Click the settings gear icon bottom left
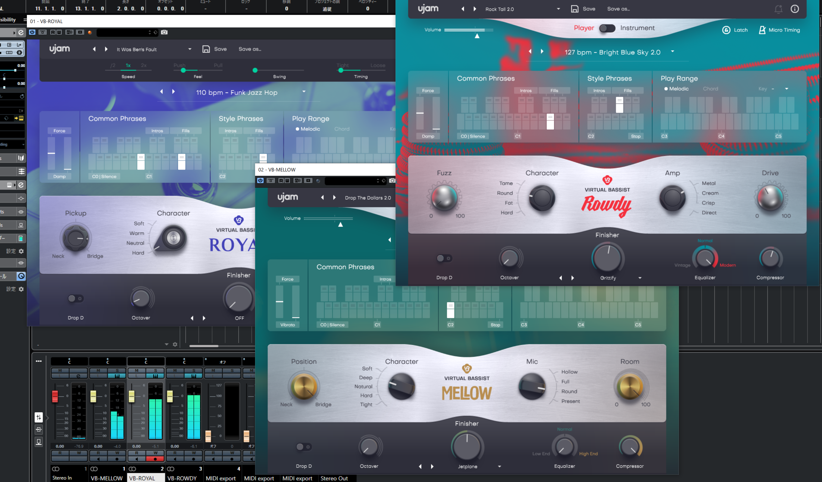This screenshot has height=482, width=822. 22,289
